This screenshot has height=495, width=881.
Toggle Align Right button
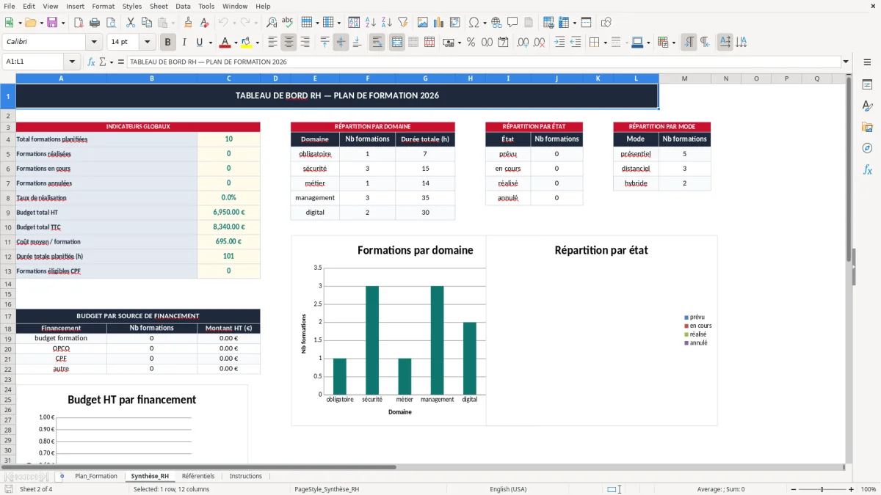305,43
